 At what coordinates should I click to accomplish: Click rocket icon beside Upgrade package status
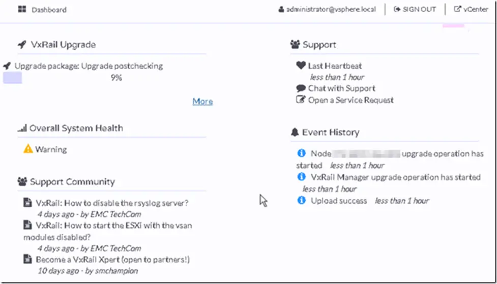7,66
